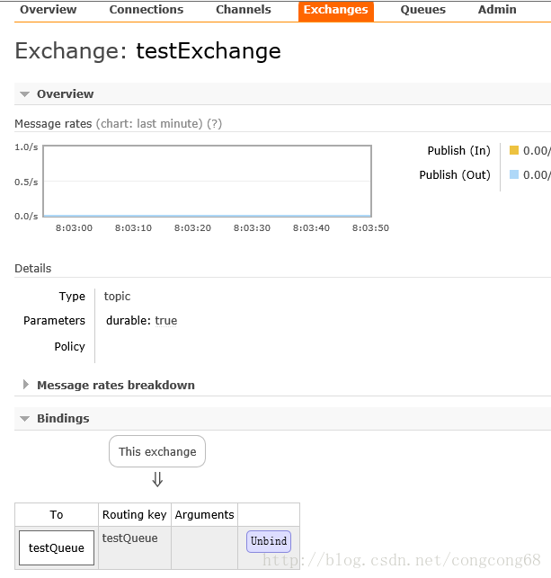551x578 pixels.
Task: Switch to the Connections tab
Action: pyautogui.click(x=147, y=10)
